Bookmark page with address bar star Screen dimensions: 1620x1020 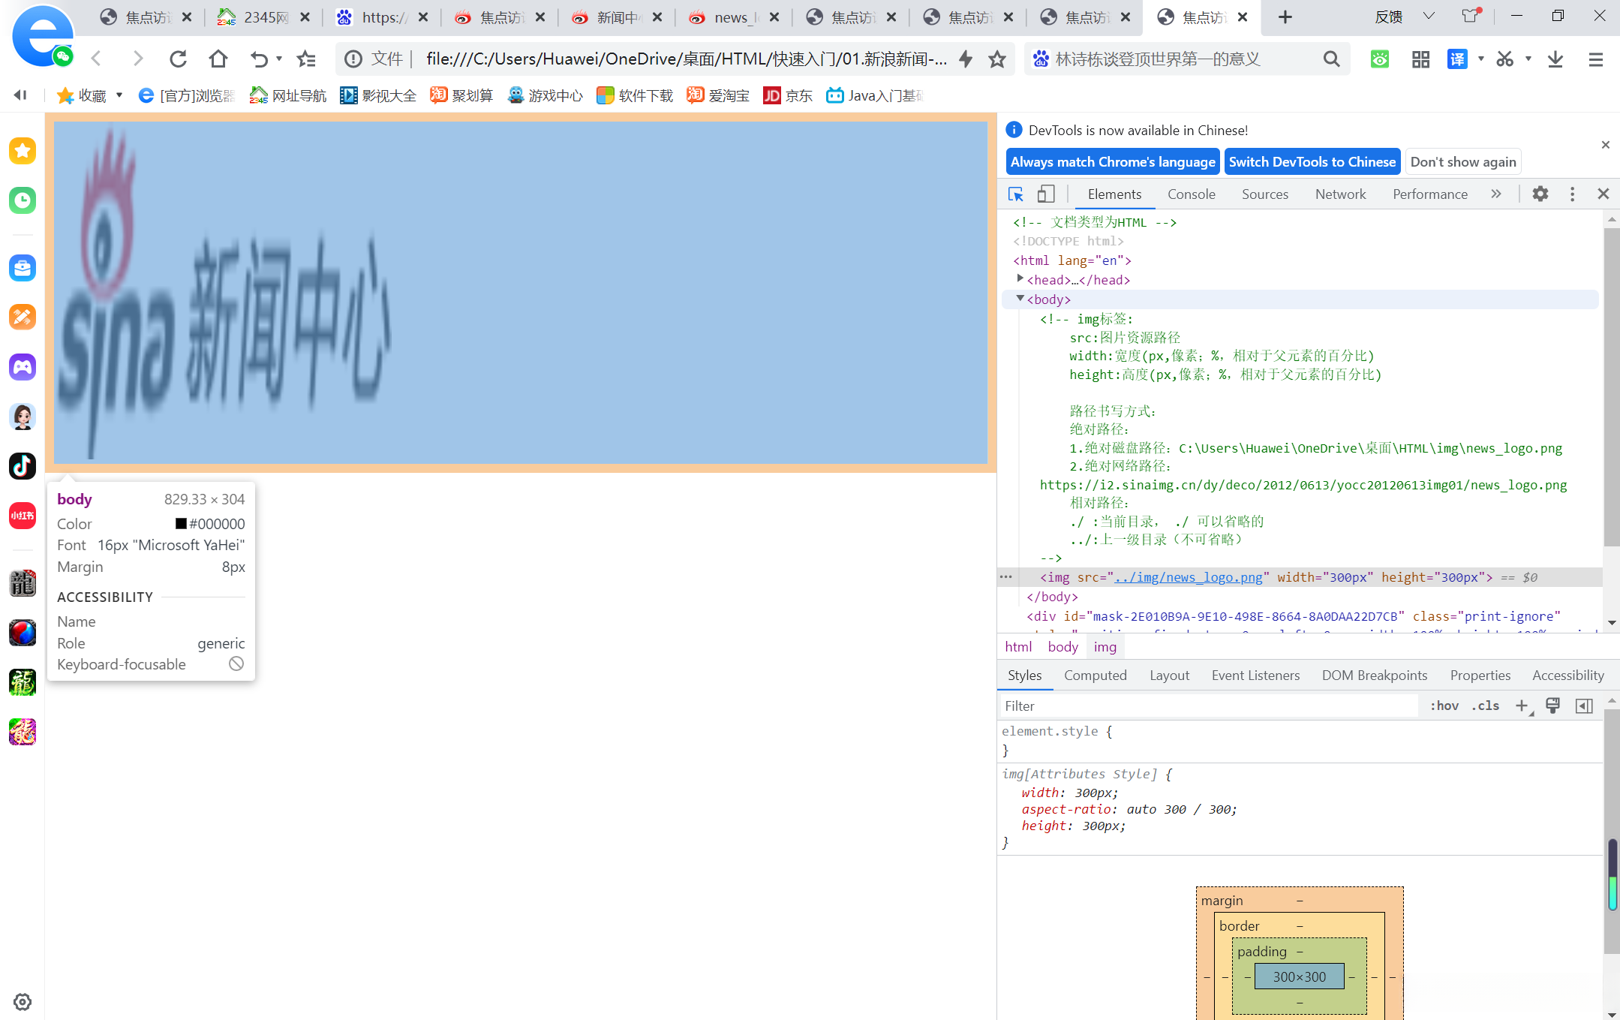pos(996,59)
